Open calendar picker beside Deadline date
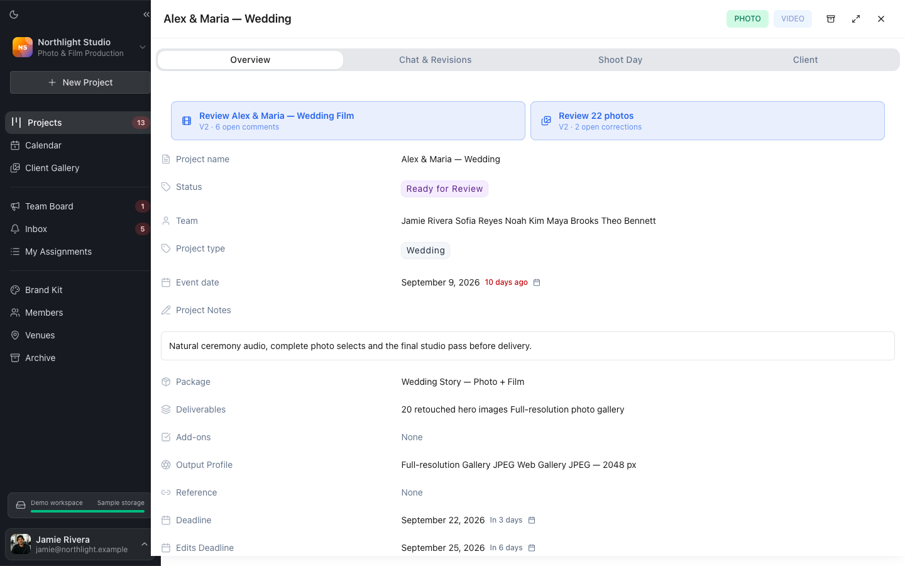The height and width of the screenshot is (566, 905). point(532,520)
